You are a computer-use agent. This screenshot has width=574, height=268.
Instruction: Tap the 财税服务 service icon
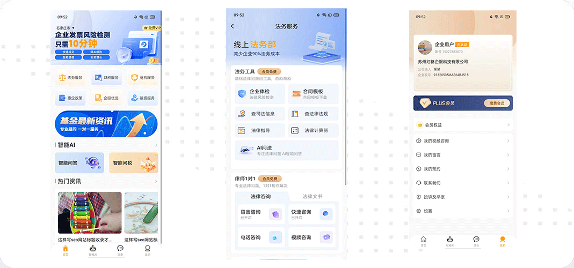[106, 78]
